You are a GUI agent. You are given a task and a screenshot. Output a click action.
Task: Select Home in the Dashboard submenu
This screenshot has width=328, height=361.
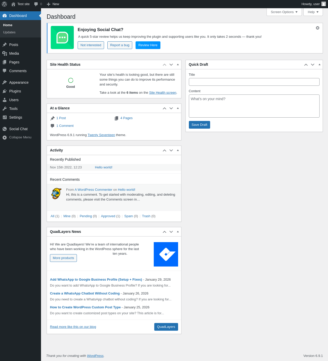tap(8, 25)
